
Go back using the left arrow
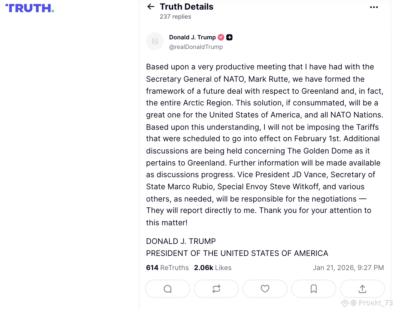(151, 7)
